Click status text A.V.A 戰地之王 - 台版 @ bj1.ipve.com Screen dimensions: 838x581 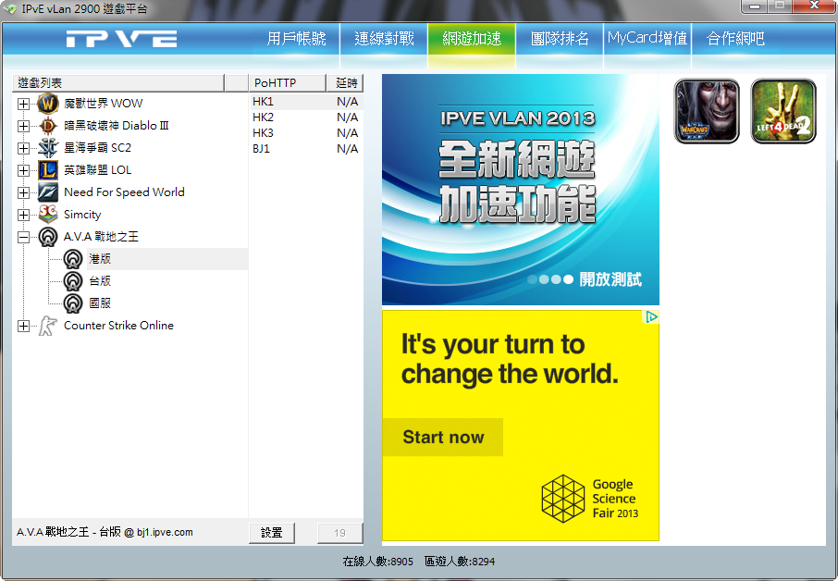tap(105, 532)
